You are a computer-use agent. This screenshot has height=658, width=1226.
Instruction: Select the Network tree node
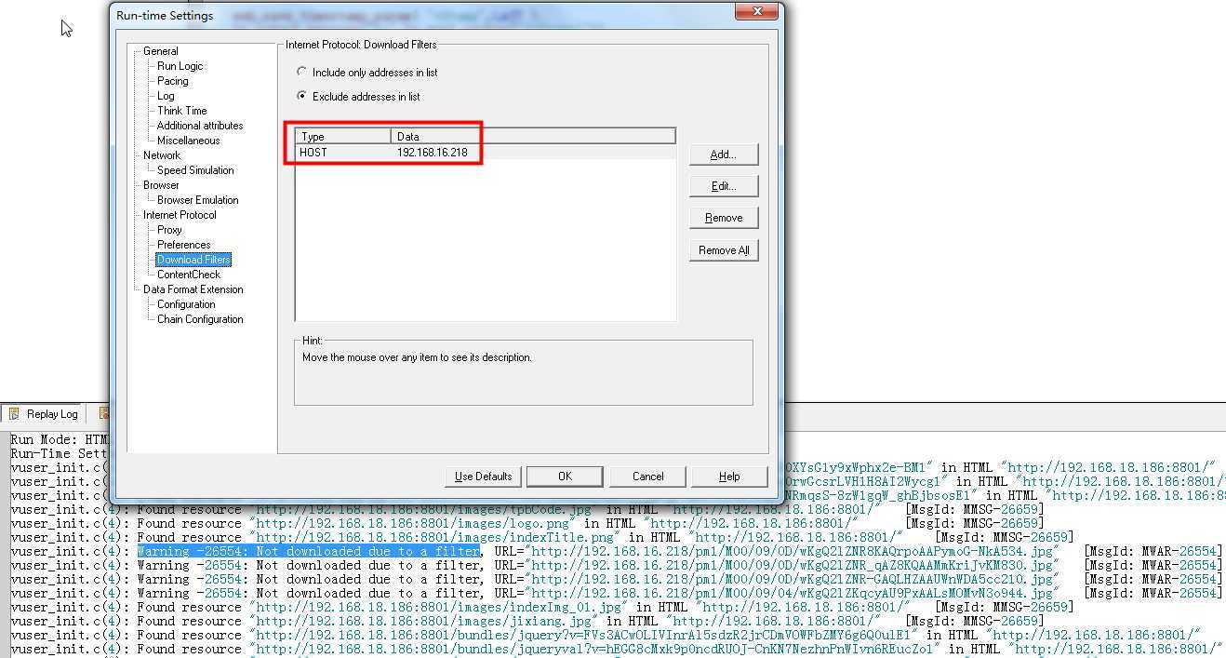click(x=162, y=155)
